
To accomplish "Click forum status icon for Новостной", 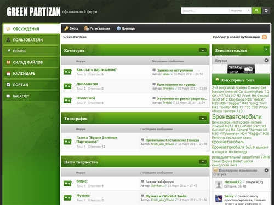I will [x=67, y=100].
